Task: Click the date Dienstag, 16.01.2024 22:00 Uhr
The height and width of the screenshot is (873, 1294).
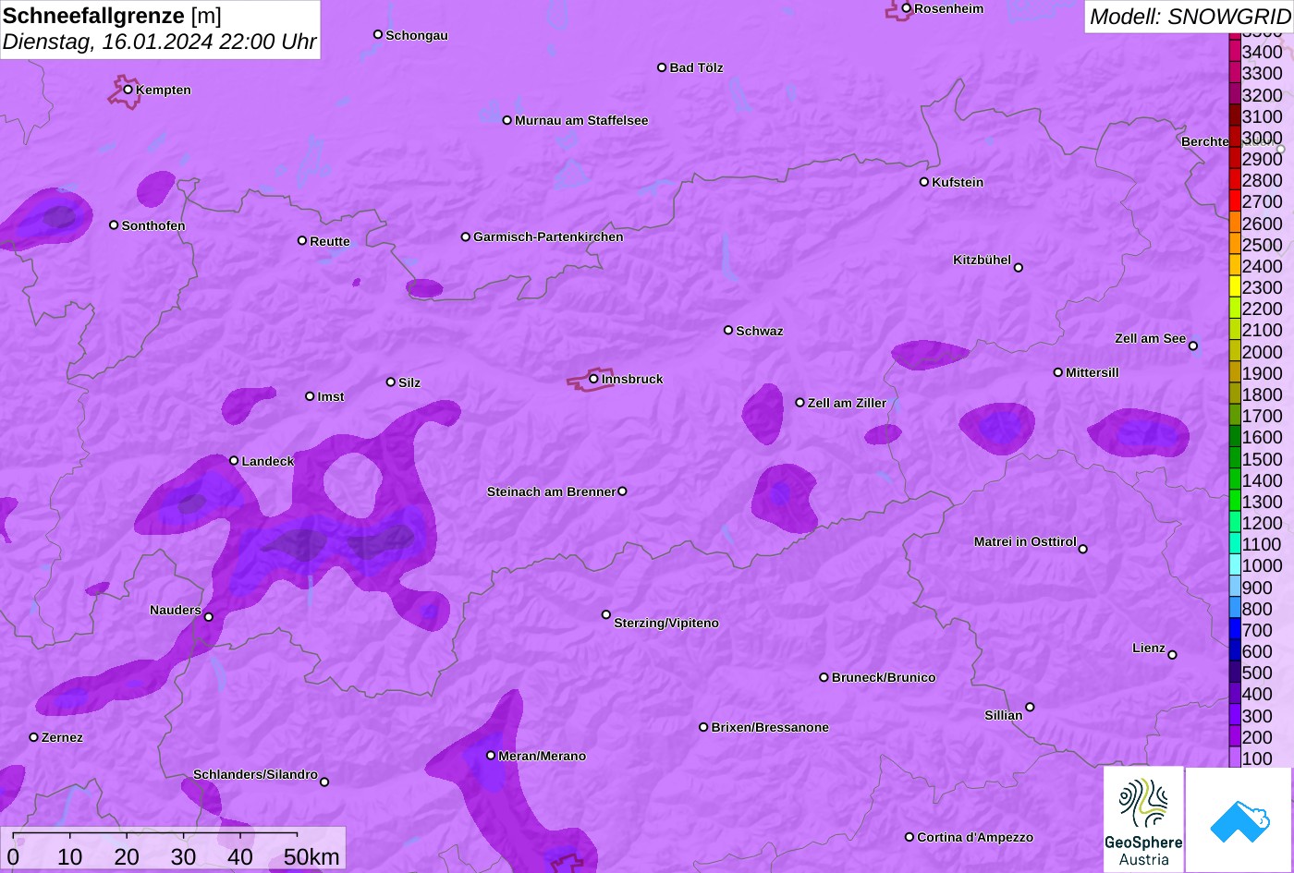Action: [160, 42]
